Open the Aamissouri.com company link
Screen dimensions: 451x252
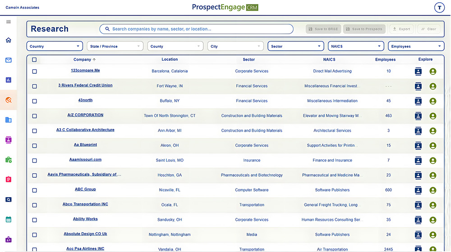[85, 160]
